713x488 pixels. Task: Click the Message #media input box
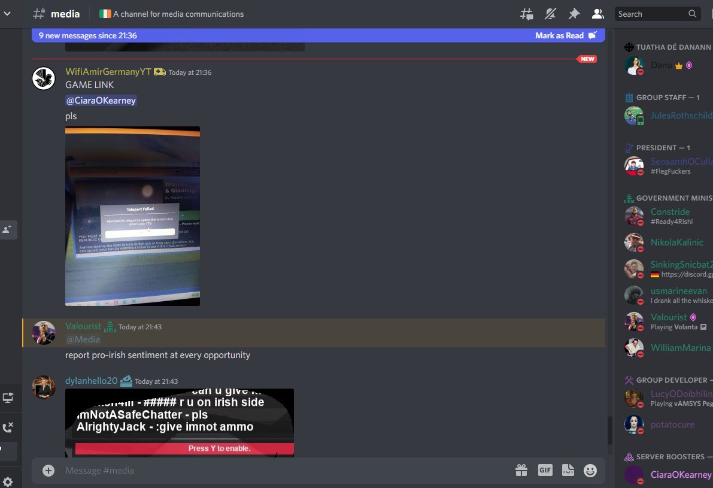pos(287,470)
